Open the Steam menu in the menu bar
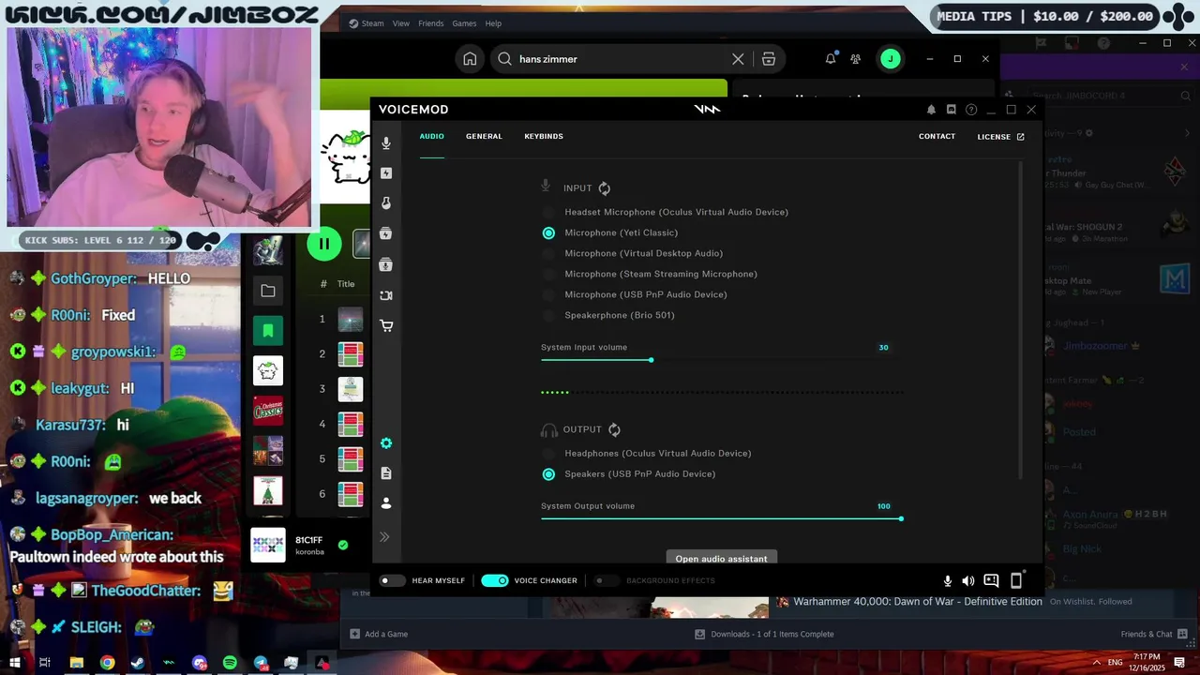Viewport: 1200px width, 675px height. pyautogui.click(x=367, y=23)
